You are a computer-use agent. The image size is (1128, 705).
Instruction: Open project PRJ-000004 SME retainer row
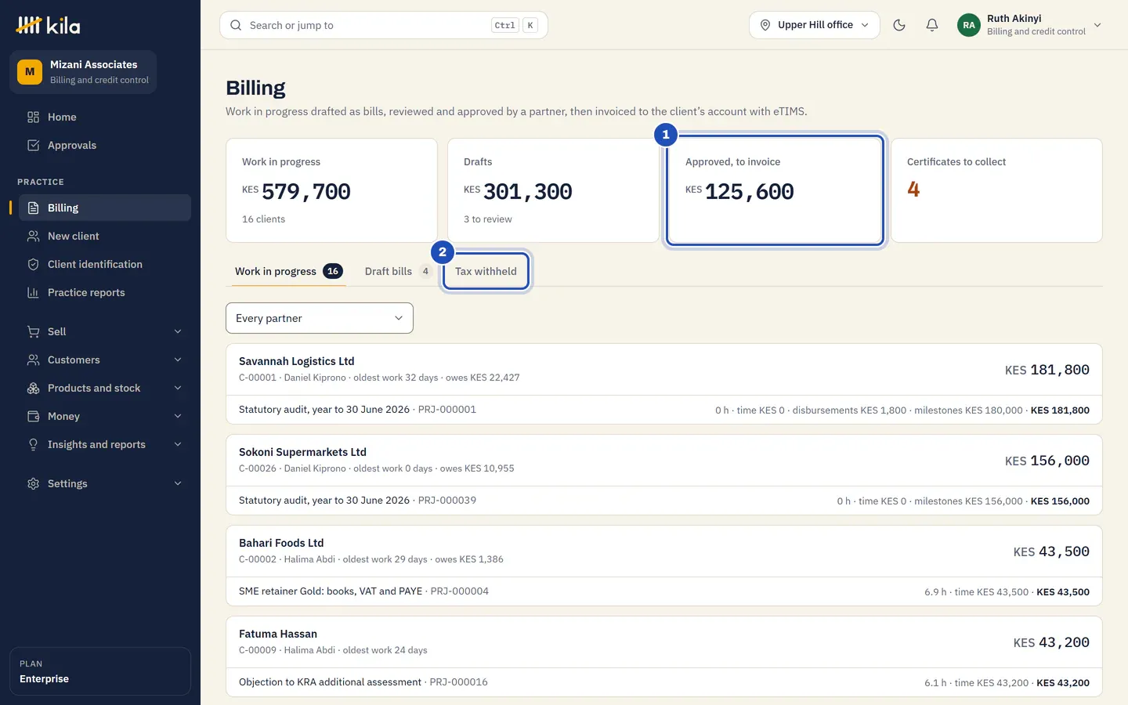pos(664,591)
